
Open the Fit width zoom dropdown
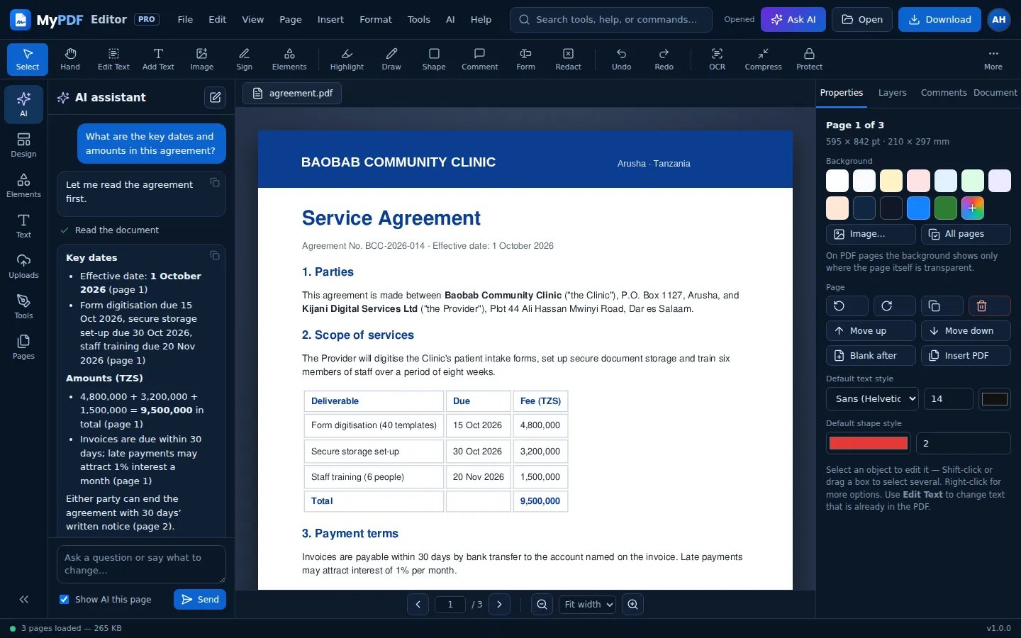pos(587,605)
